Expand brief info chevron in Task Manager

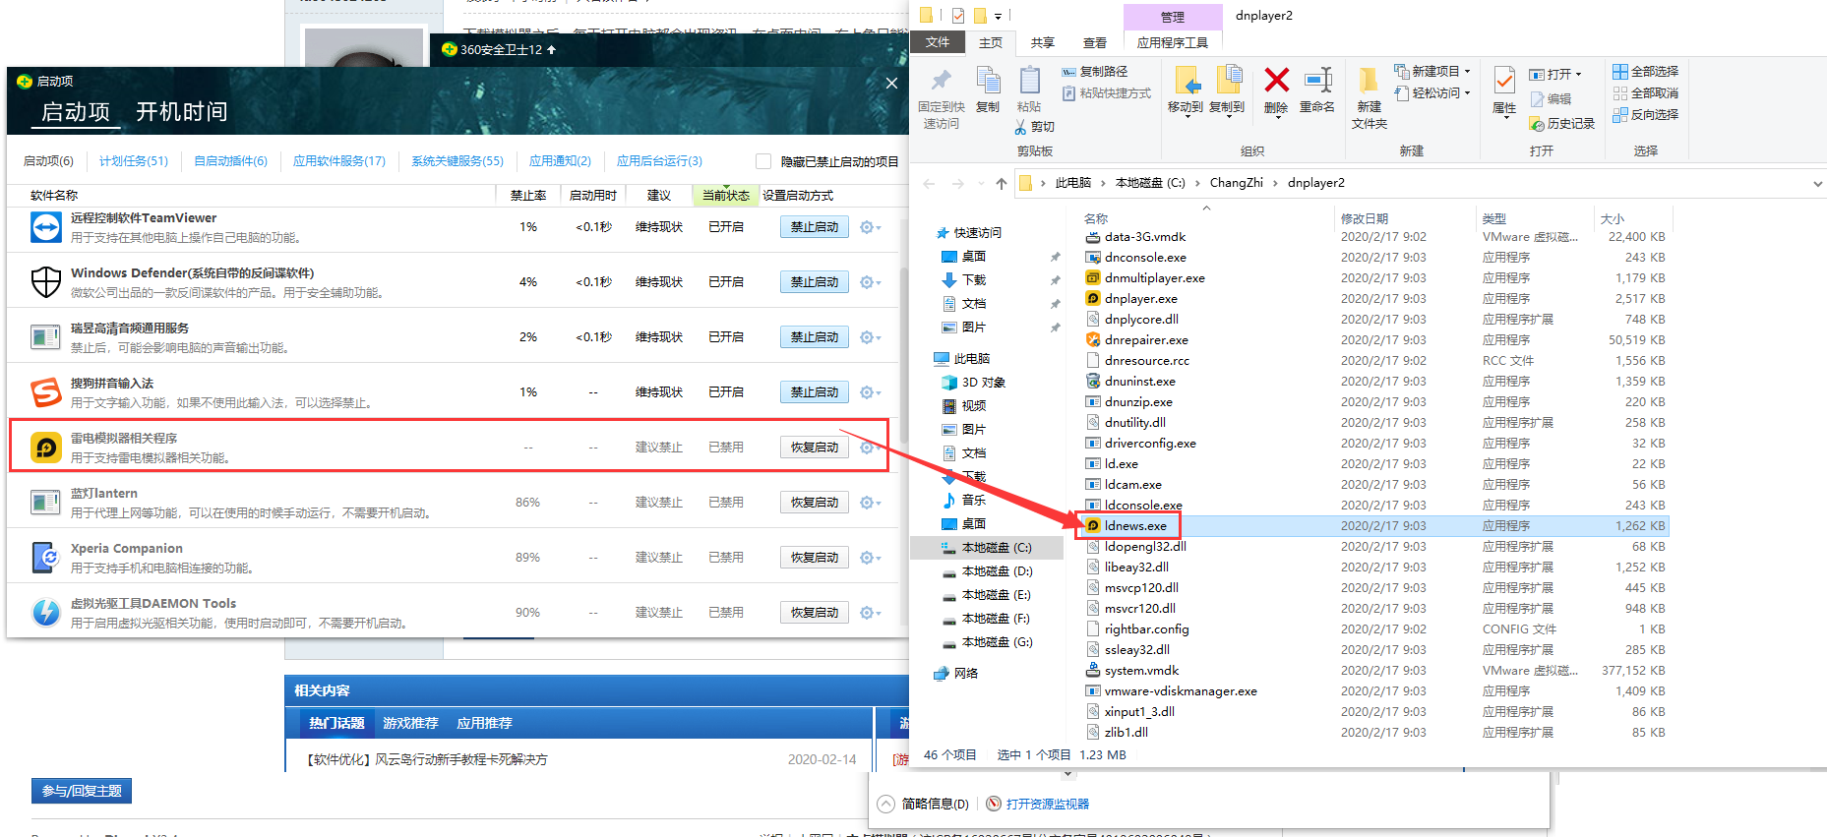[x=885, y=804]
